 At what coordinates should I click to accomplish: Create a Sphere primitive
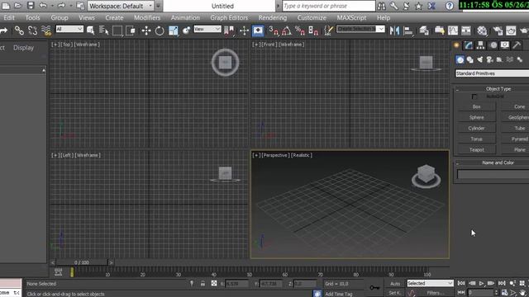click(476, 117)
